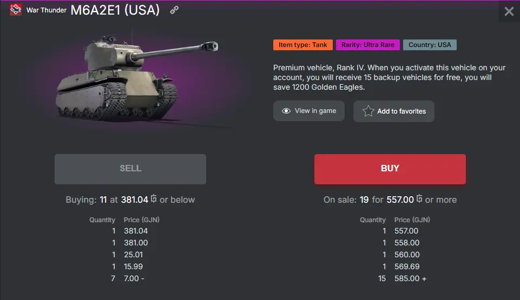Close the M6A2E1 item dialog

coord(509,11)
